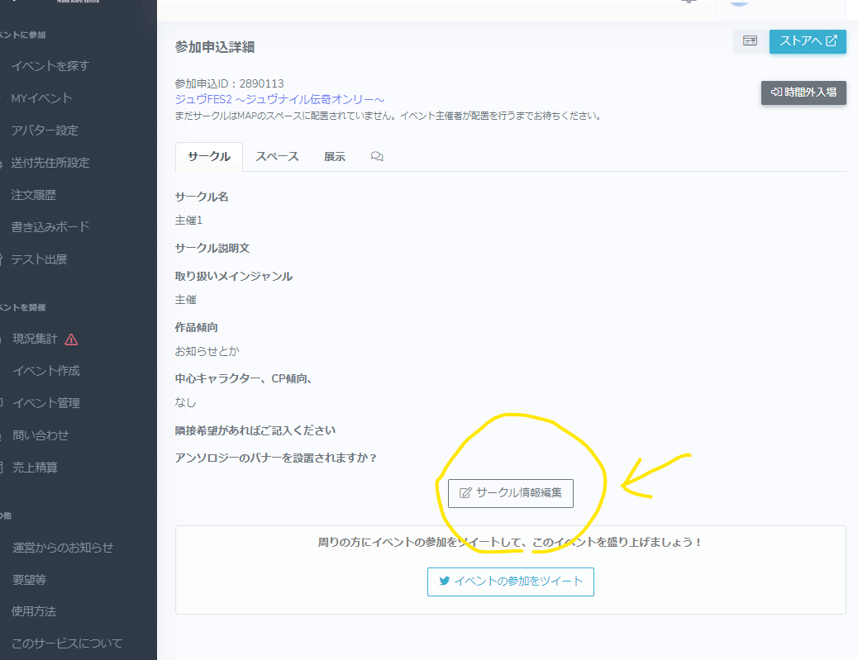
Task: Click the 取り扱いメインジャンル label
Action: point(234,277)
